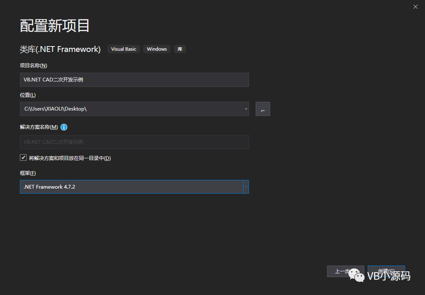Click the 框架(F) label
Image resolution: width=425 pixels, height=295 pixels.
(28, 173)
